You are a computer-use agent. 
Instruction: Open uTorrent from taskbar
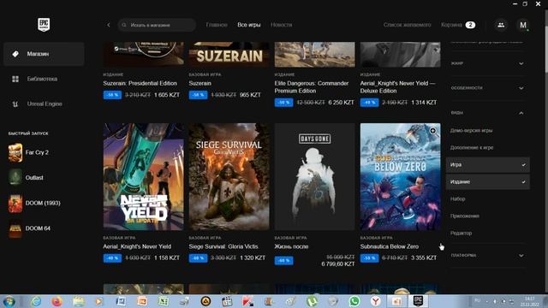point(312,301)
